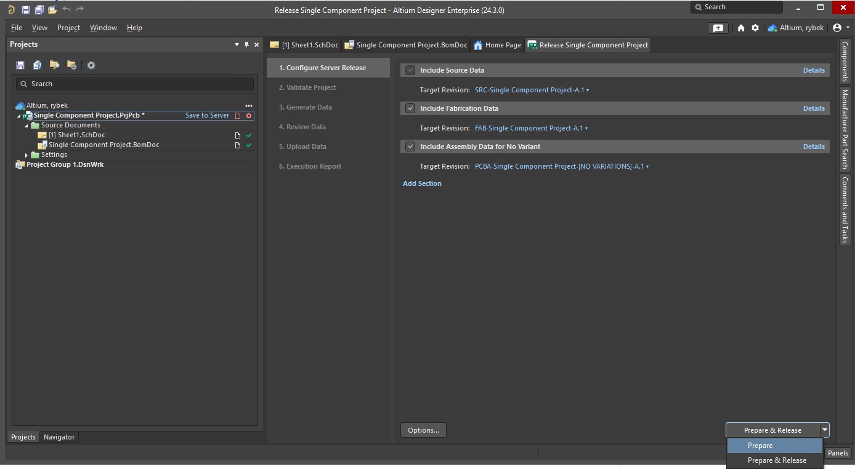Screen dimensions: 855x469
Task: Toggle Include Assembly Data for No Variant checkbox
Action: (x=410, y=146)
